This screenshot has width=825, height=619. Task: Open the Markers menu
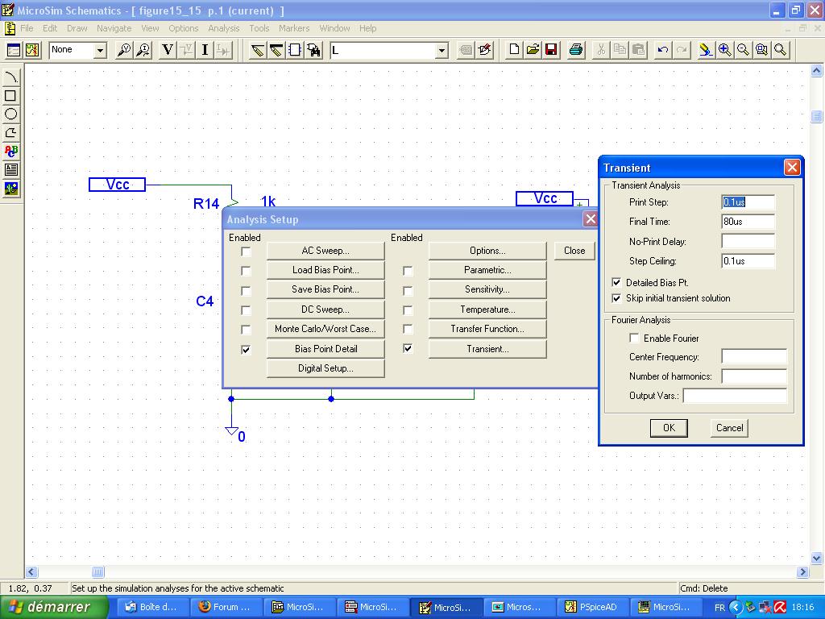[x=294, y=28]
